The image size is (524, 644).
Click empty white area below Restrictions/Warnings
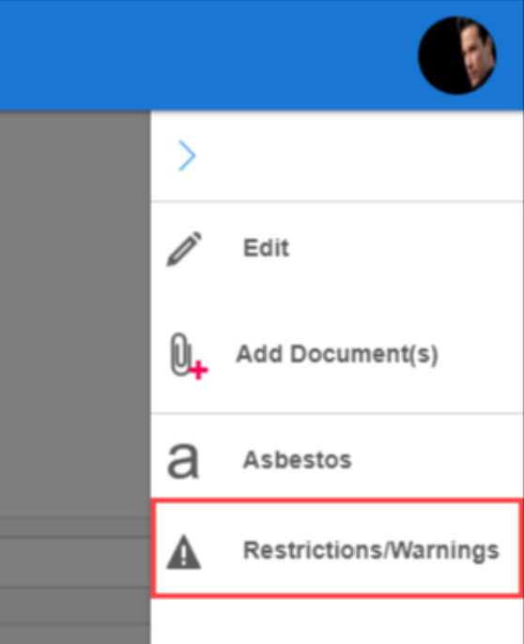coord(336,621)
